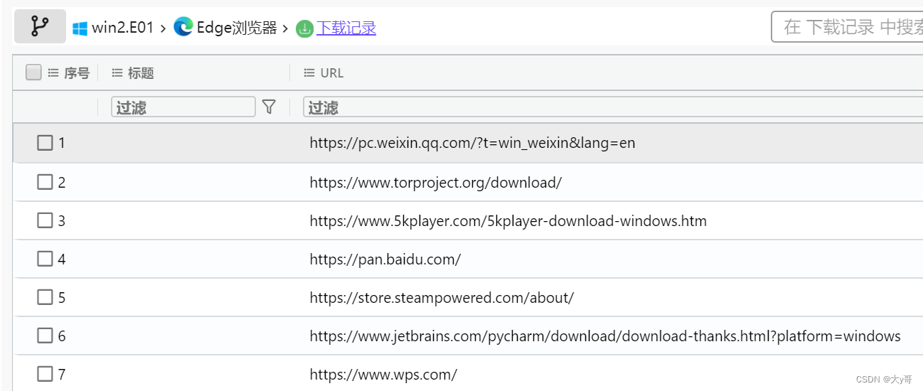Check the checkbox for row 7

click(45, 374)
